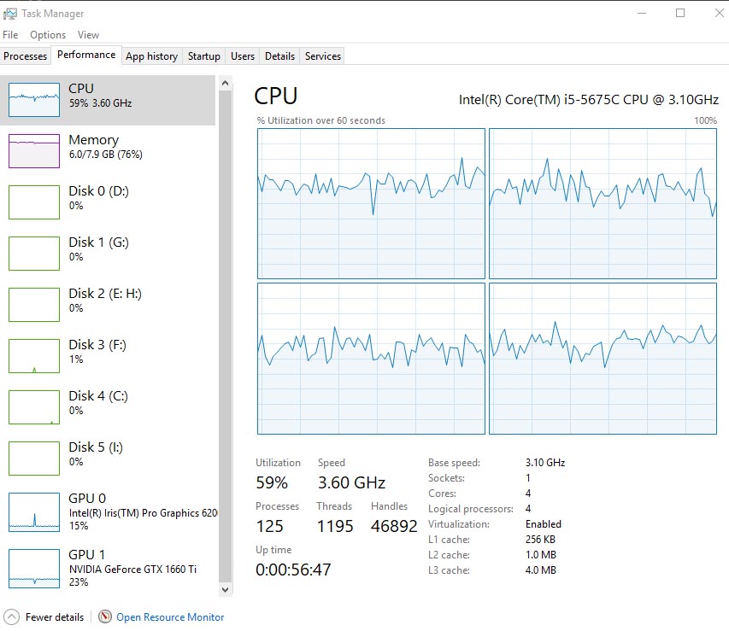The image size is (729, 631).
Task: Click the Fewer details chevron icon
Action: (12, 617)
